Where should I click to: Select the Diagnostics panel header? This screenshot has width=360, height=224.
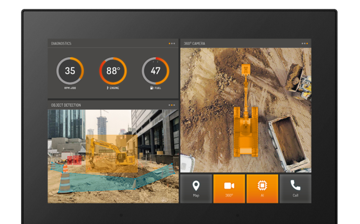pos(61,43)
